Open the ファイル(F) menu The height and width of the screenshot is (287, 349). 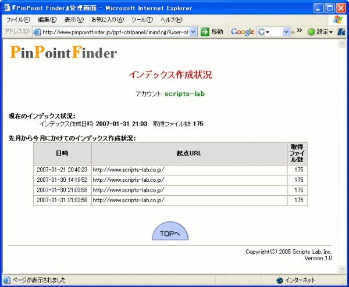coord(18,20)
